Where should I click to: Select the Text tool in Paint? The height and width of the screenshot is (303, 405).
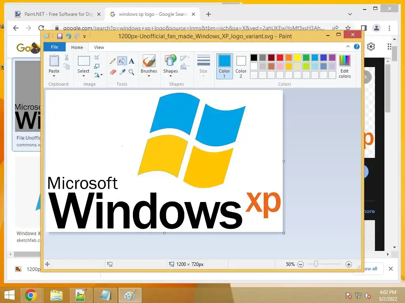tap(131, 61)
